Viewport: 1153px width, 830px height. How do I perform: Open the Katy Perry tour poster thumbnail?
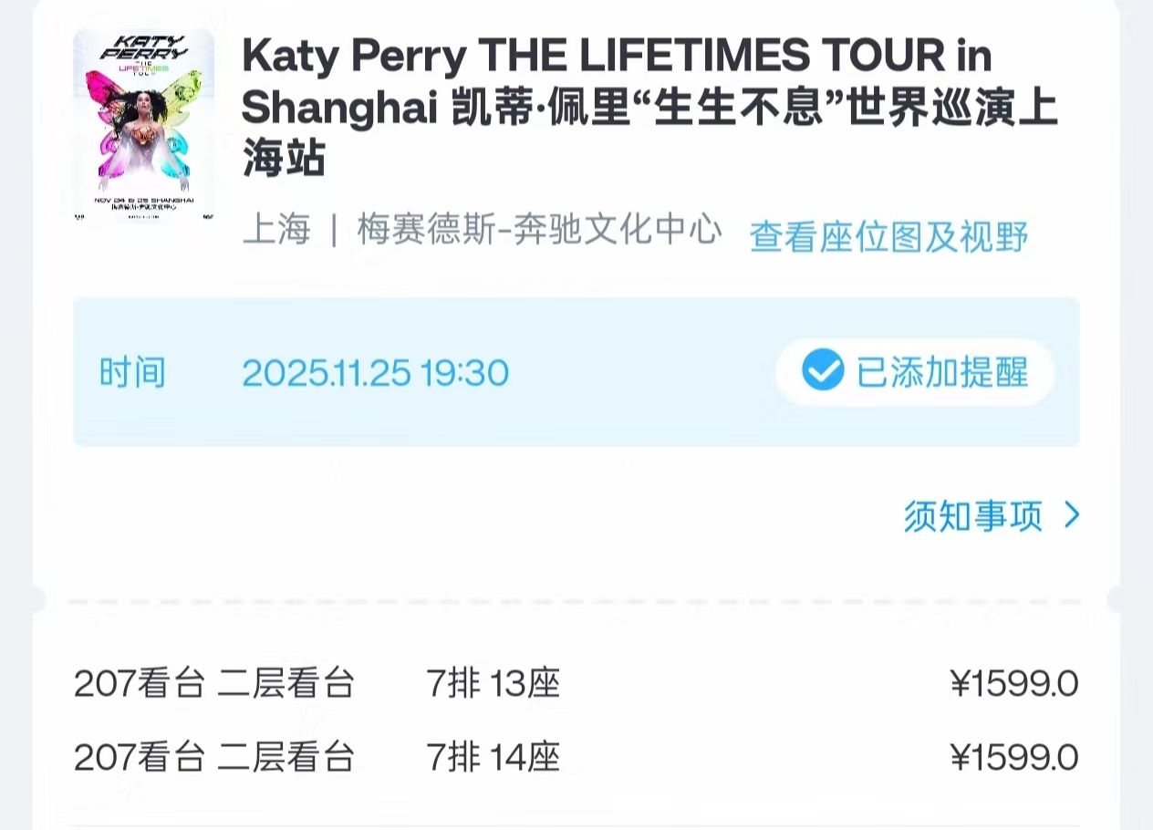click(143, 126)
